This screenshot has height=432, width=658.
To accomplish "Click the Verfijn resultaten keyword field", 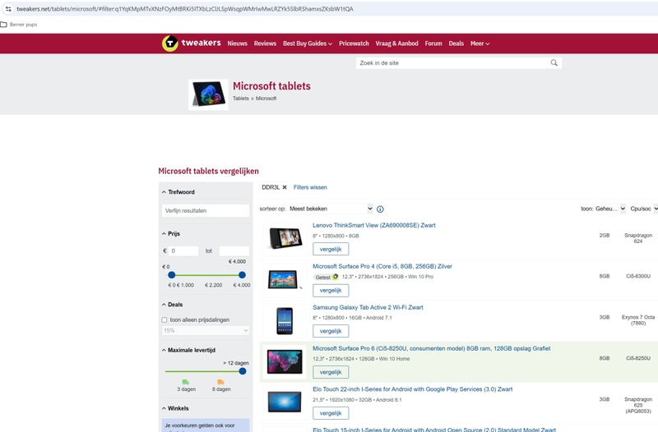I will point(206,211).
